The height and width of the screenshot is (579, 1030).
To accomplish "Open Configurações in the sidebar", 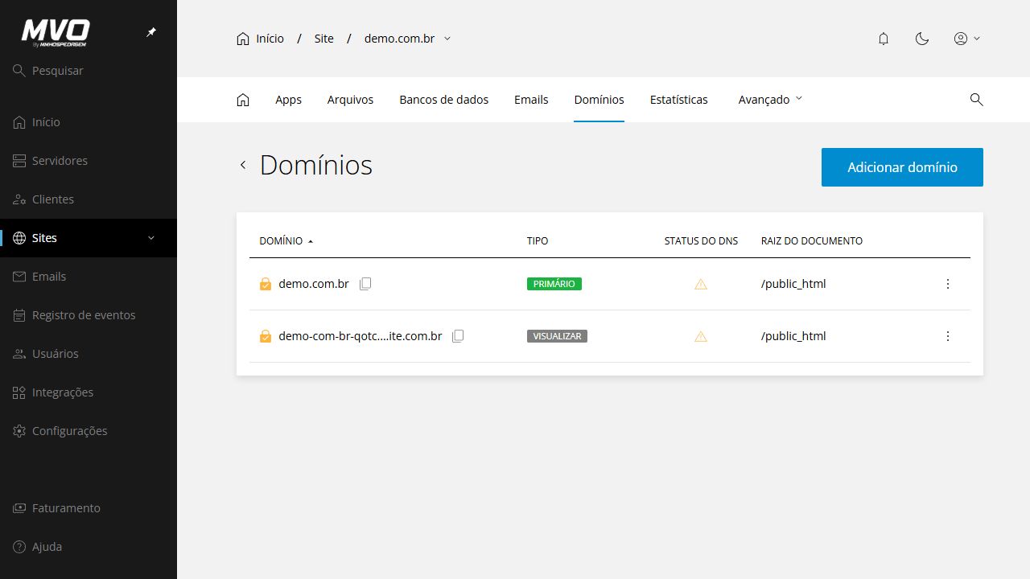I will [x=89, y=431].
